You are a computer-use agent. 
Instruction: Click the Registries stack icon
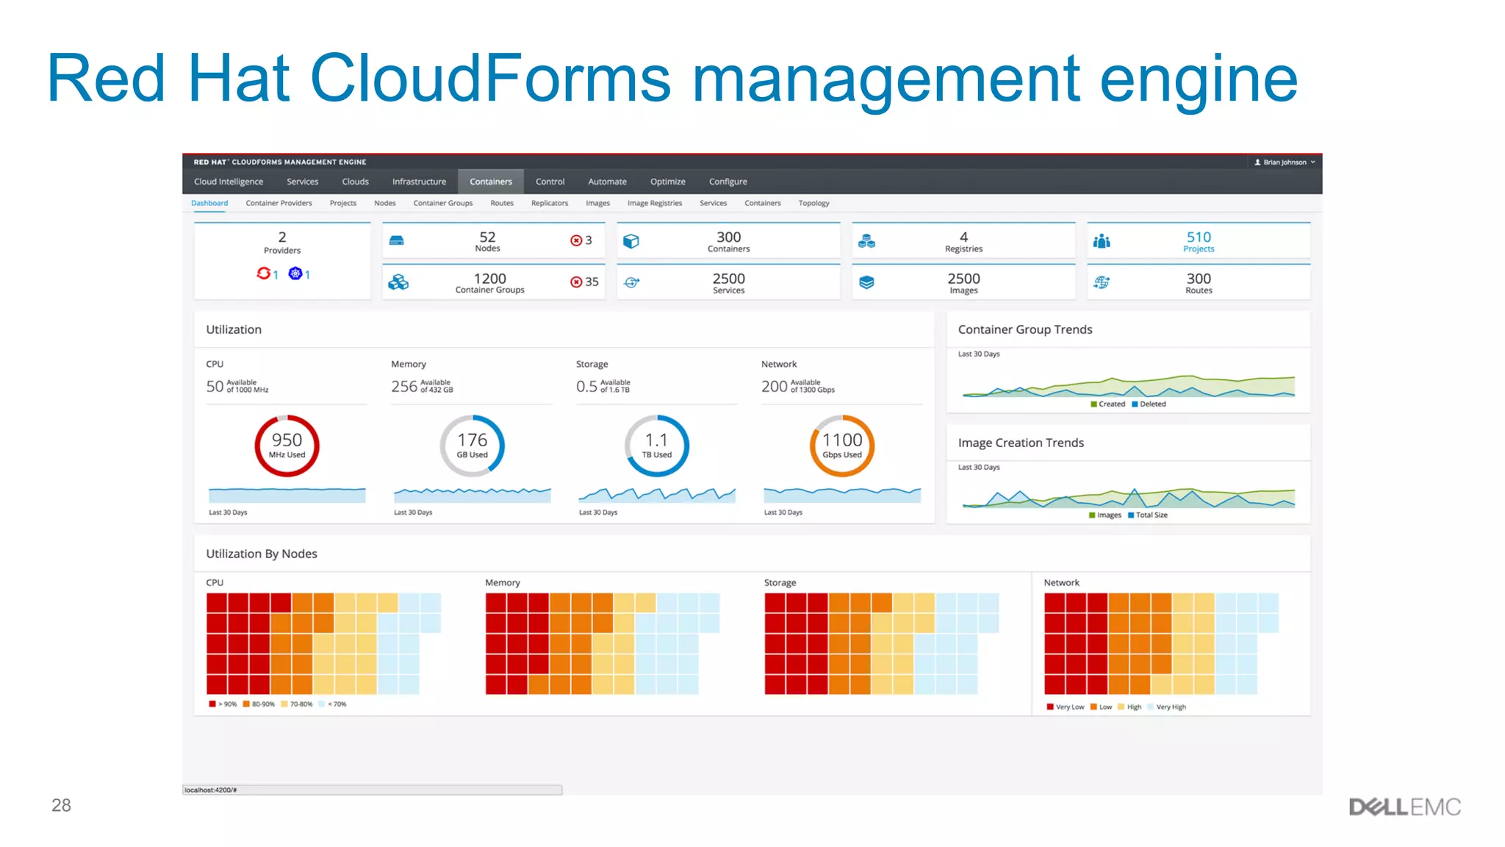(x=866, y=240)
